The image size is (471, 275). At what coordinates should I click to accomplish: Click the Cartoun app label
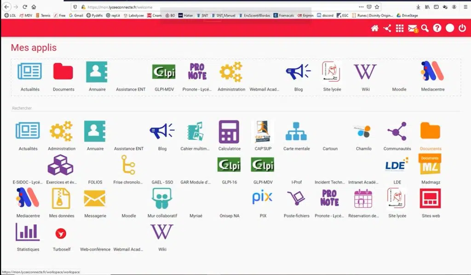coord(330,149)
